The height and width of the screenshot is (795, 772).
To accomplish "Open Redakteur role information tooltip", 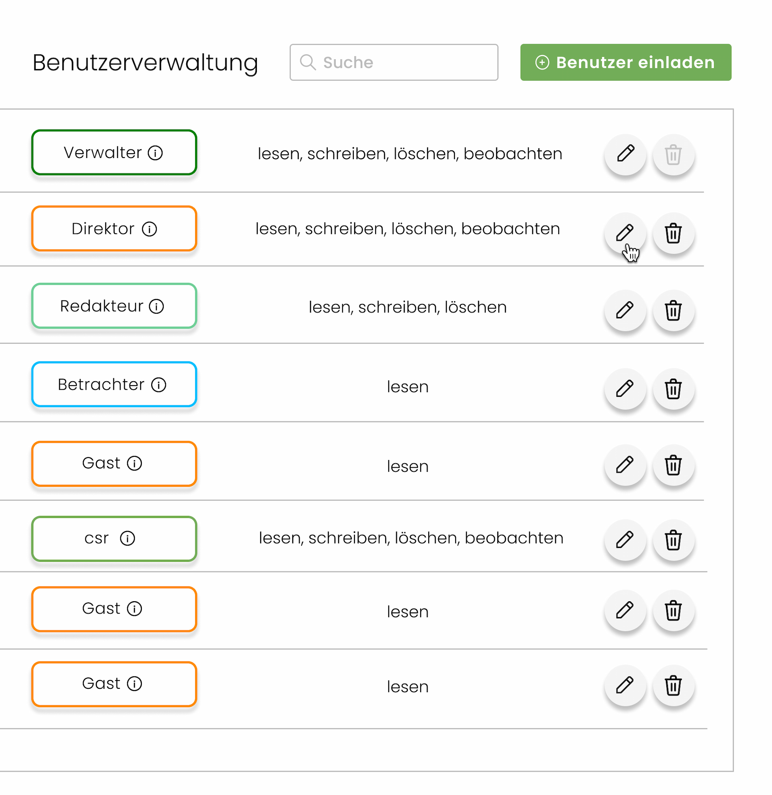I will tap(156, 307).
